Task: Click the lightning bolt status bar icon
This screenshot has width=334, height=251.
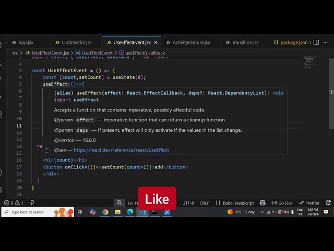Action: click(32, 203)
